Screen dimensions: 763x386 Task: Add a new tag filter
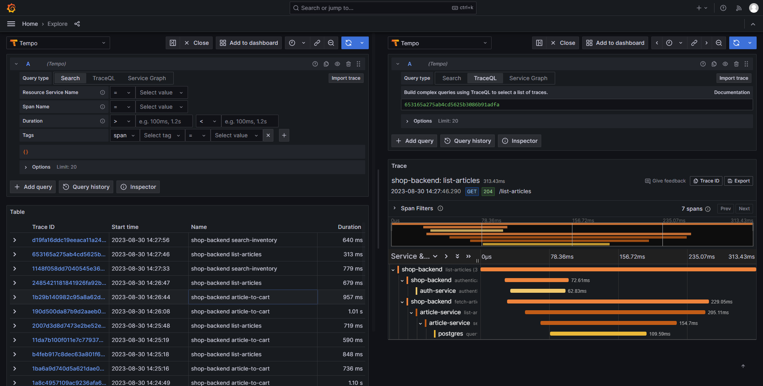tap(284, 135)
